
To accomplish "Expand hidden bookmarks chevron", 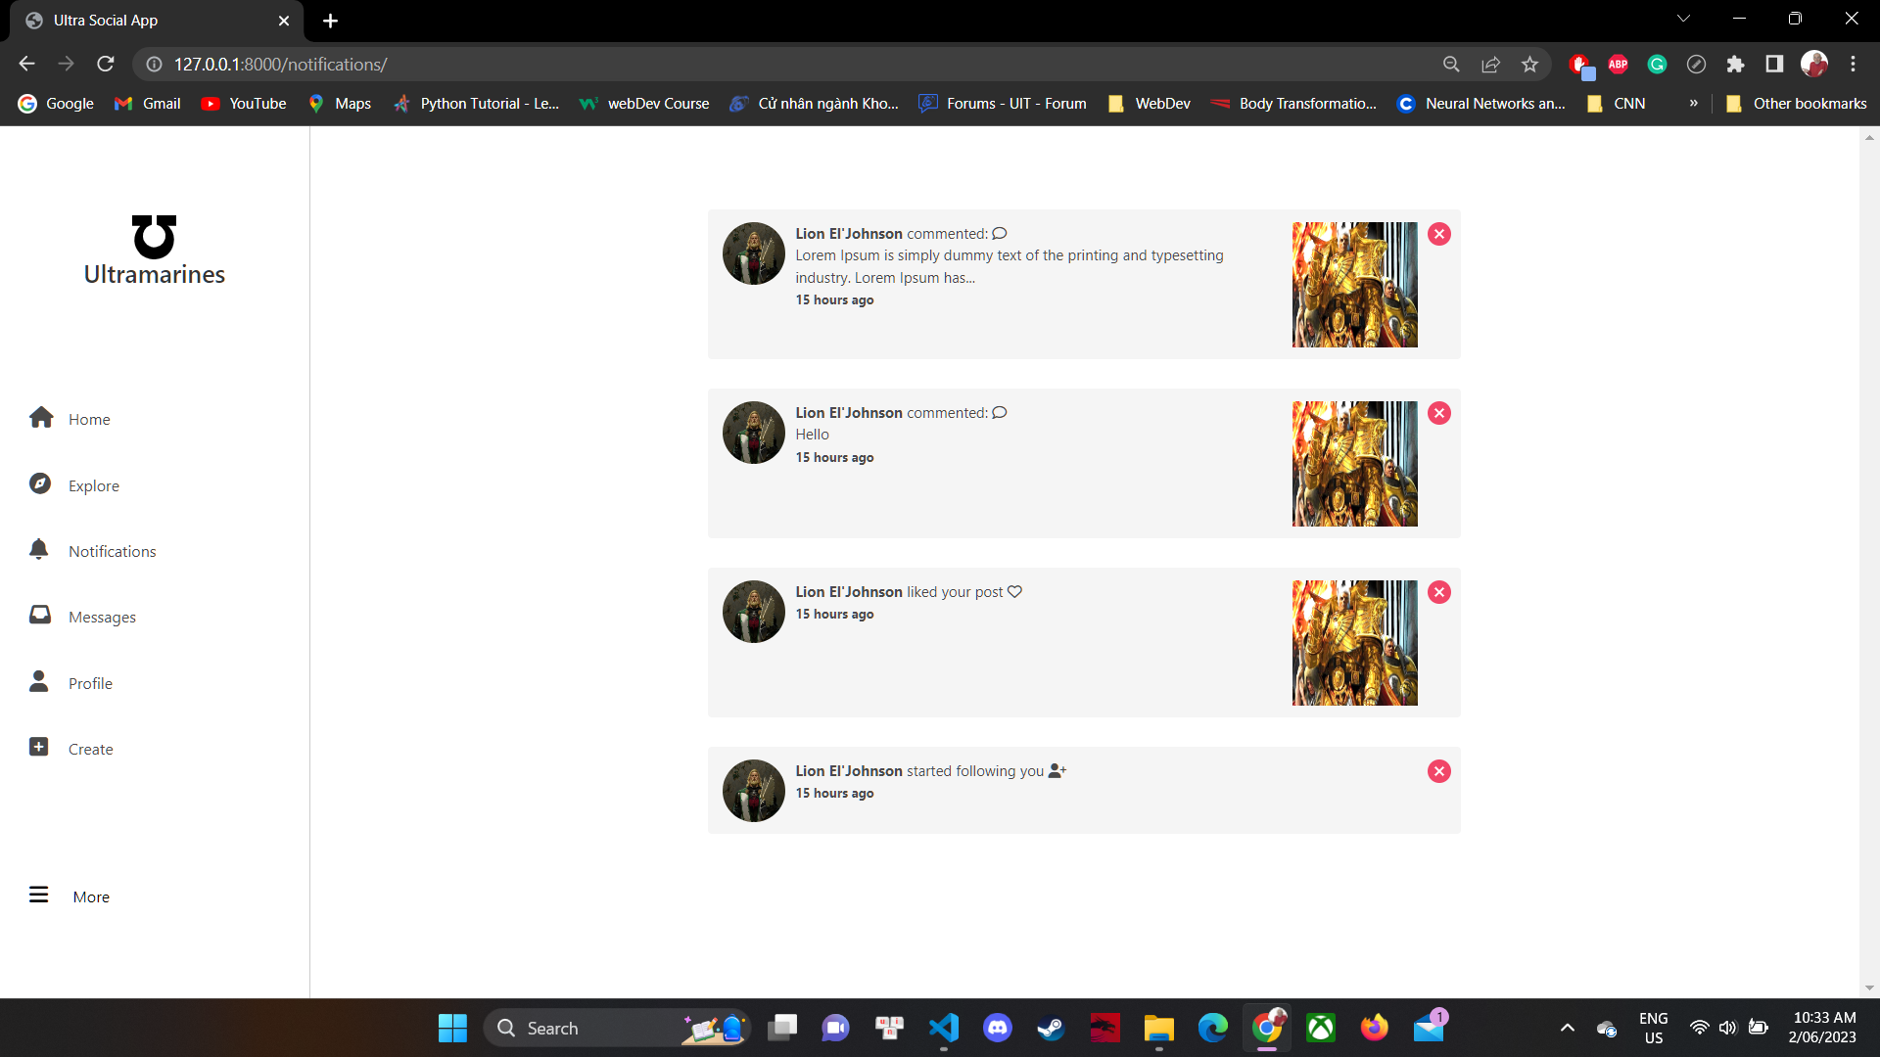I will point(1693,103).
